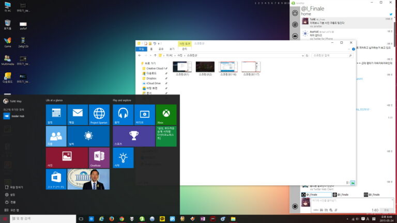Click the Explorer back arrow
The height and width of the screenshot is (223, 397).
(x=140, y=55)
